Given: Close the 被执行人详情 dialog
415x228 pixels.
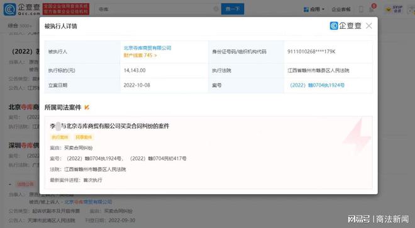Looking at the screenshot, I should 368,26.
